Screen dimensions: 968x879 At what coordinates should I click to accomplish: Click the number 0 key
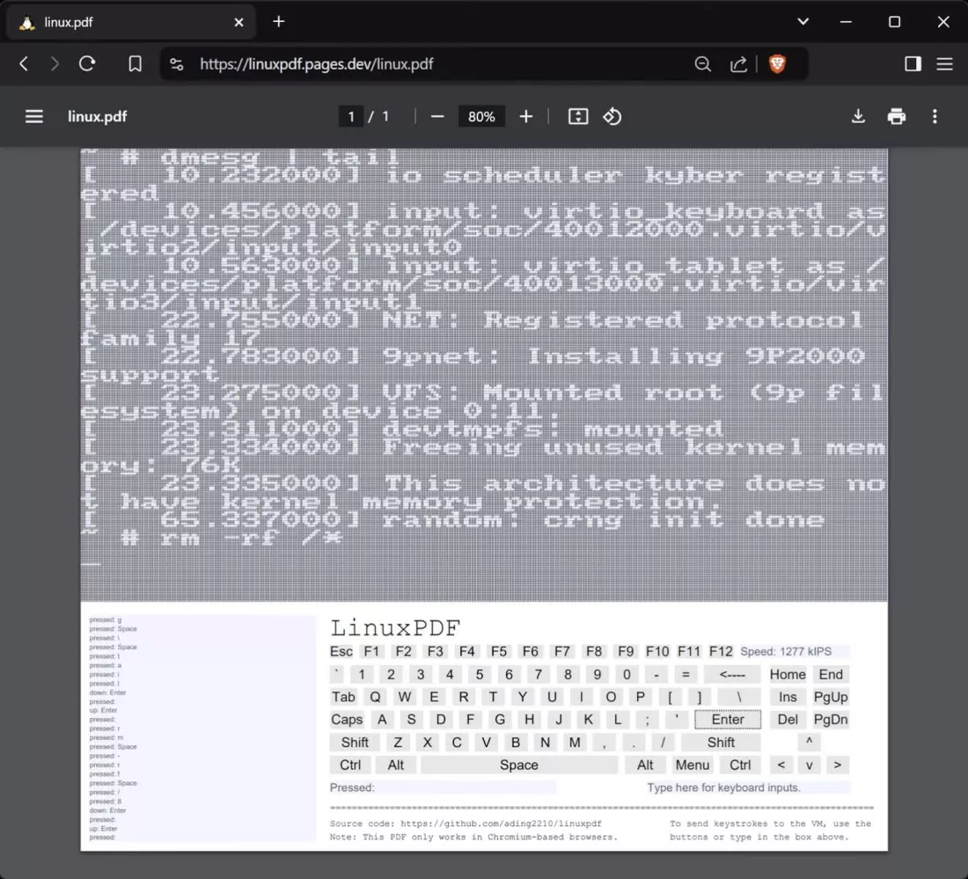pos(627,675)
